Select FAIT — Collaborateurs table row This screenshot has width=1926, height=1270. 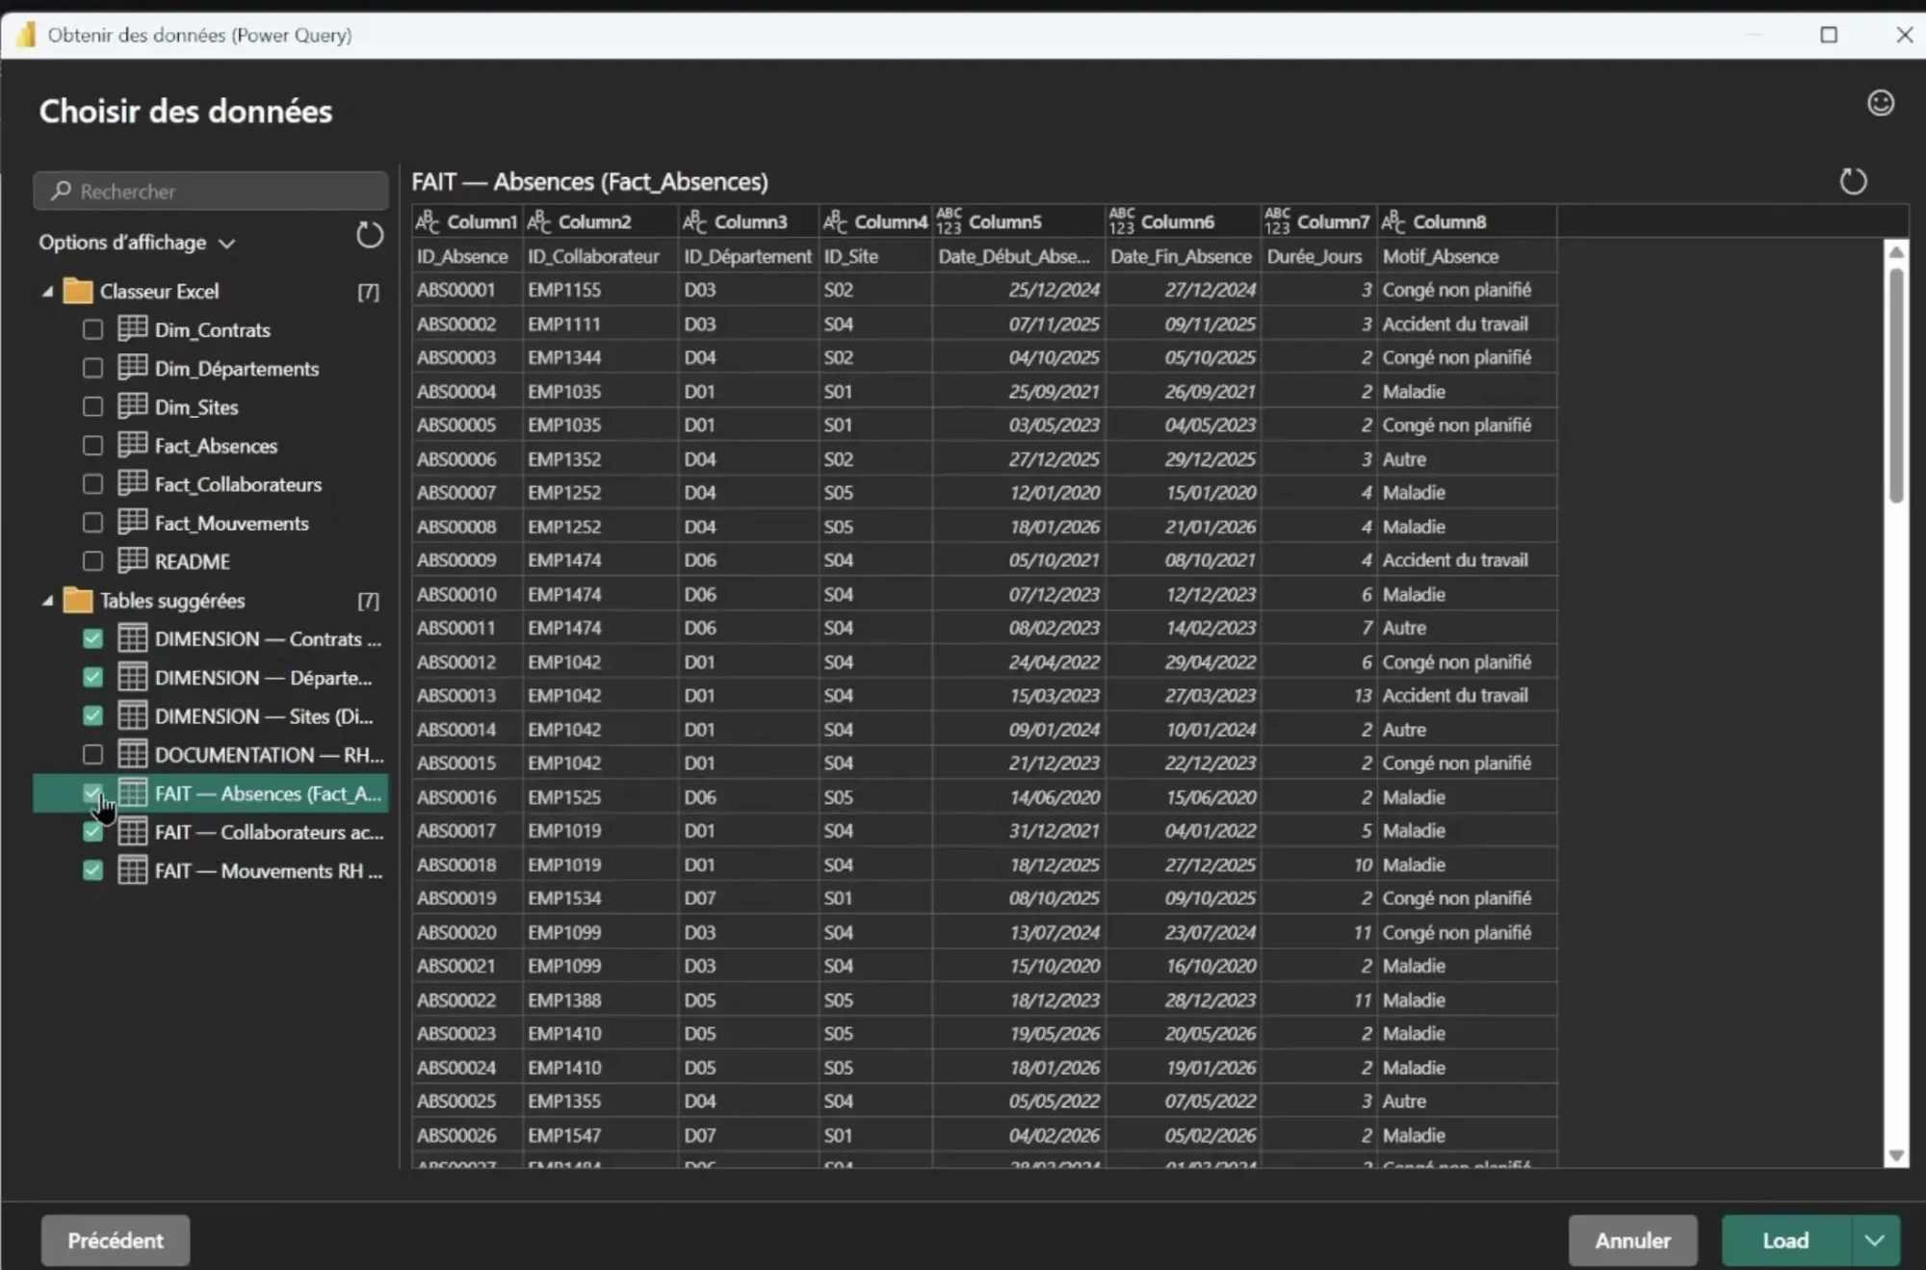[211, 832]
